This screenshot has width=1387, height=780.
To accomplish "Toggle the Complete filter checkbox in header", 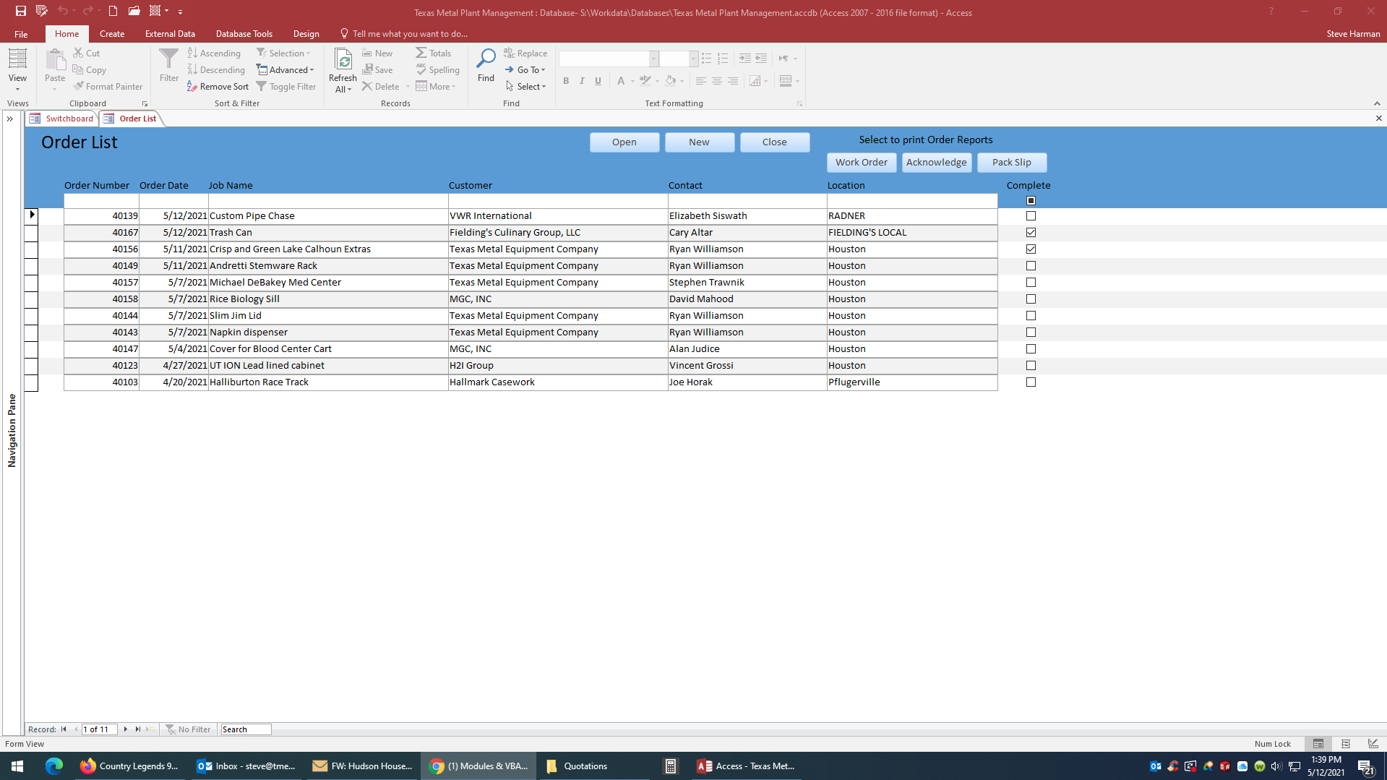I will (1031, 201).
